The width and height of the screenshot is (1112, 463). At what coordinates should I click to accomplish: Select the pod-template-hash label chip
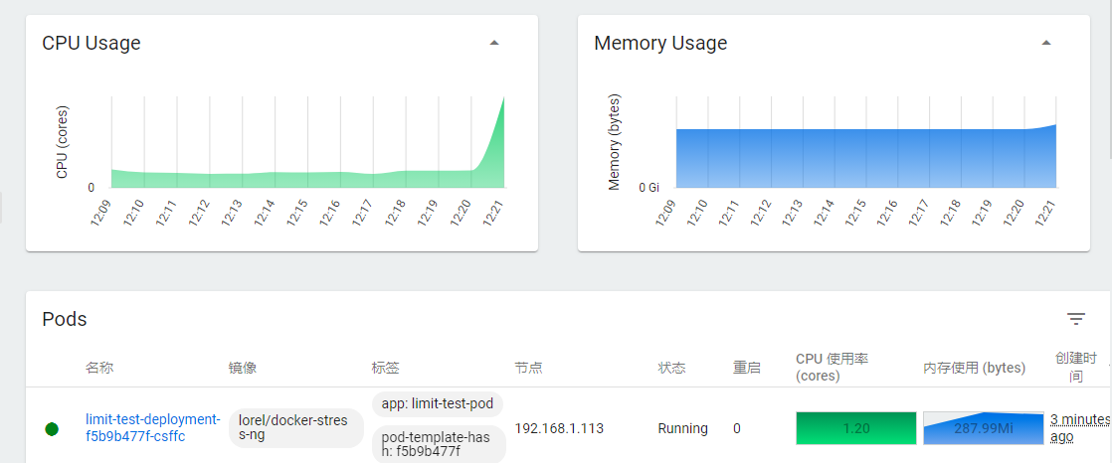point(439,444)
